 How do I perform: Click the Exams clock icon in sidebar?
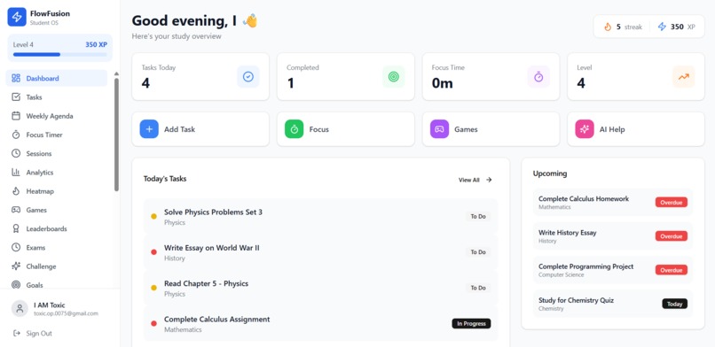tap(16, 247)
